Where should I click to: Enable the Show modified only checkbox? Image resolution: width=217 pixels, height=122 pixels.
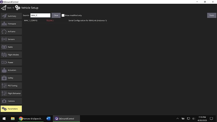click(x=63, y=15)
